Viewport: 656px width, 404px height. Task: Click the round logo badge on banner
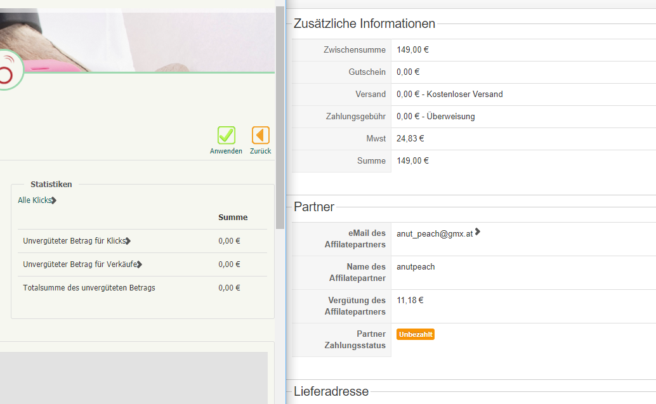click(x=7, y=71)
